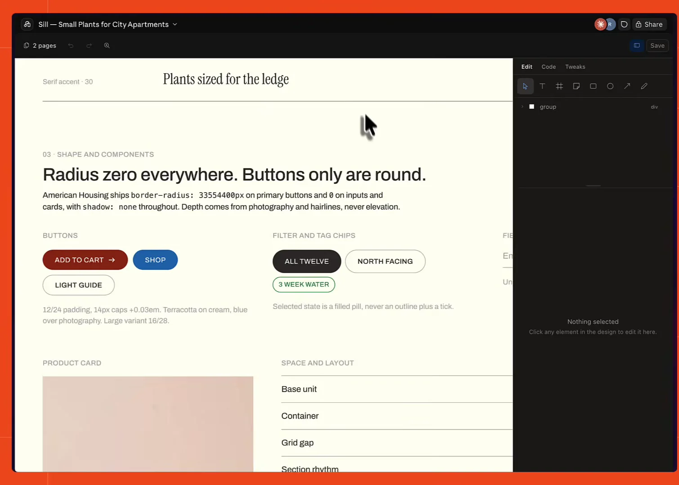Click the zoom magnifier icon
This screenshot has height=485, width=679.
107,45
